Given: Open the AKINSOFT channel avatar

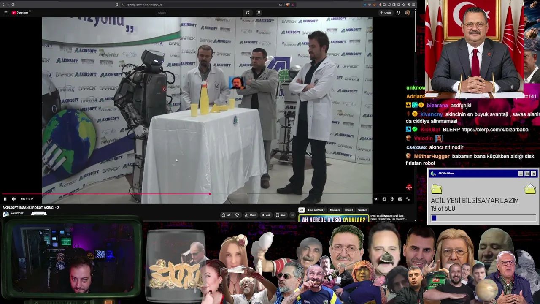Looking at the screenshot, I should coord(5,214).
